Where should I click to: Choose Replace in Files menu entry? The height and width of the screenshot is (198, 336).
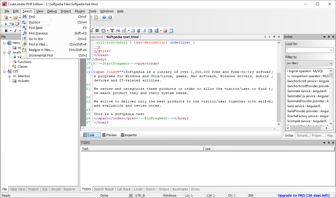(x=56, y=50)
